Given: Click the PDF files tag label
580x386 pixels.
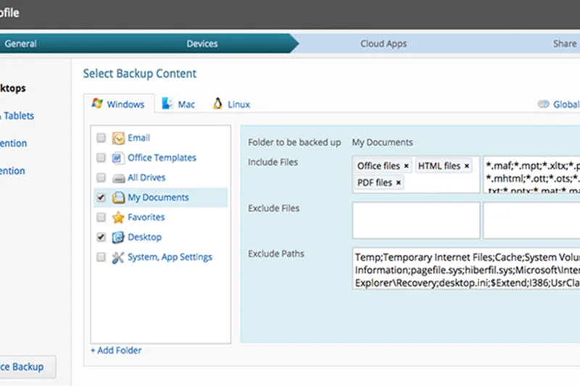Looking at the screenshot, I should point(374,182).
